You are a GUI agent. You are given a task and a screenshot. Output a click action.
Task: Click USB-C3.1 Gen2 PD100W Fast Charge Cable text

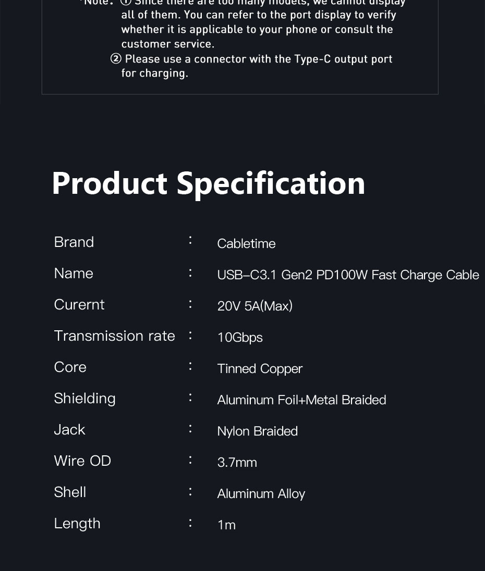[x=348, y=275]
